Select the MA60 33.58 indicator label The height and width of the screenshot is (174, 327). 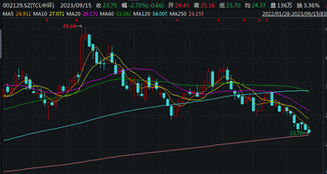click(x=115, y=14)
